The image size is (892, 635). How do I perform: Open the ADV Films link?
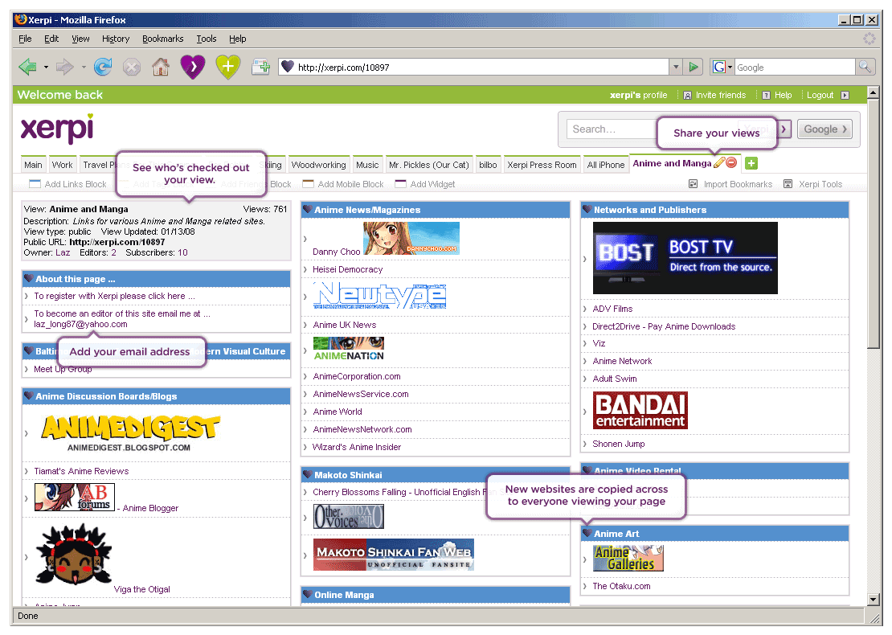612,309
